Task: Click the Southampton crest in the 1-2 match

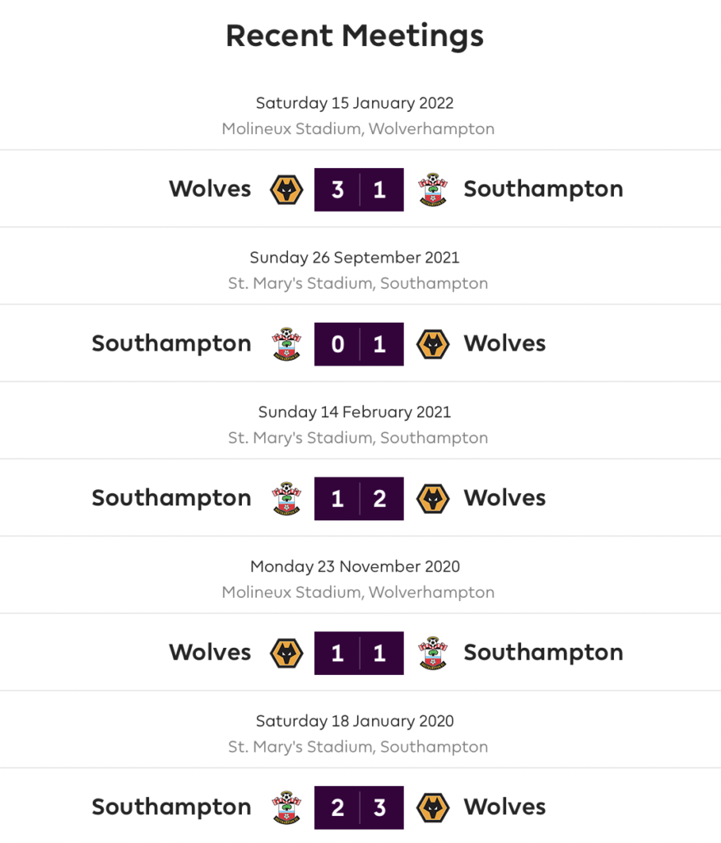Action: [x=286, y=498]
